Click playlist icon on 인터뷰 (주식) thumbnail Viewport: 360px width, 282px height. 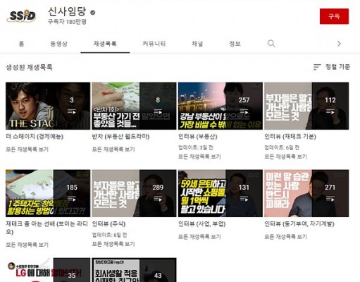click(158, 199)
